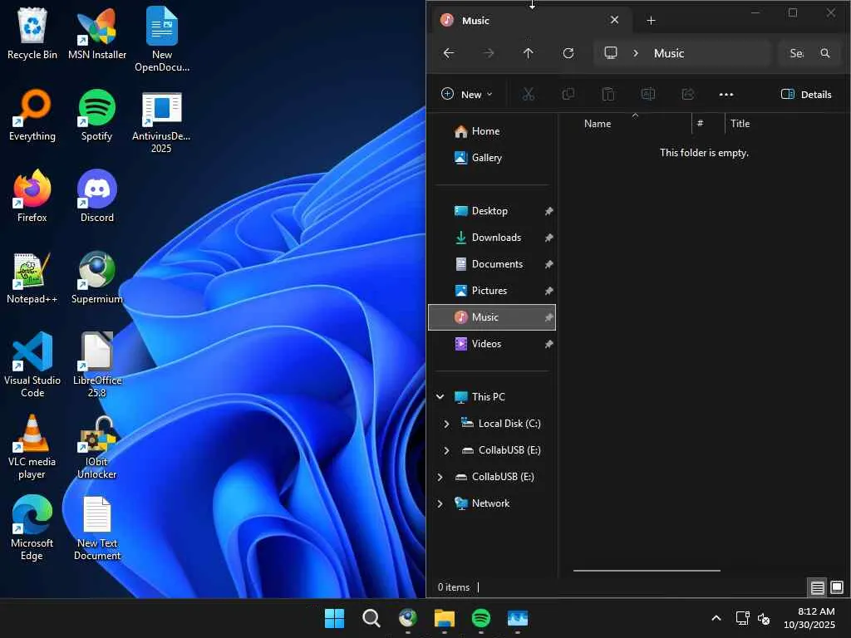Select the Microsoft Edge desktop shortcut

(32, 528)
